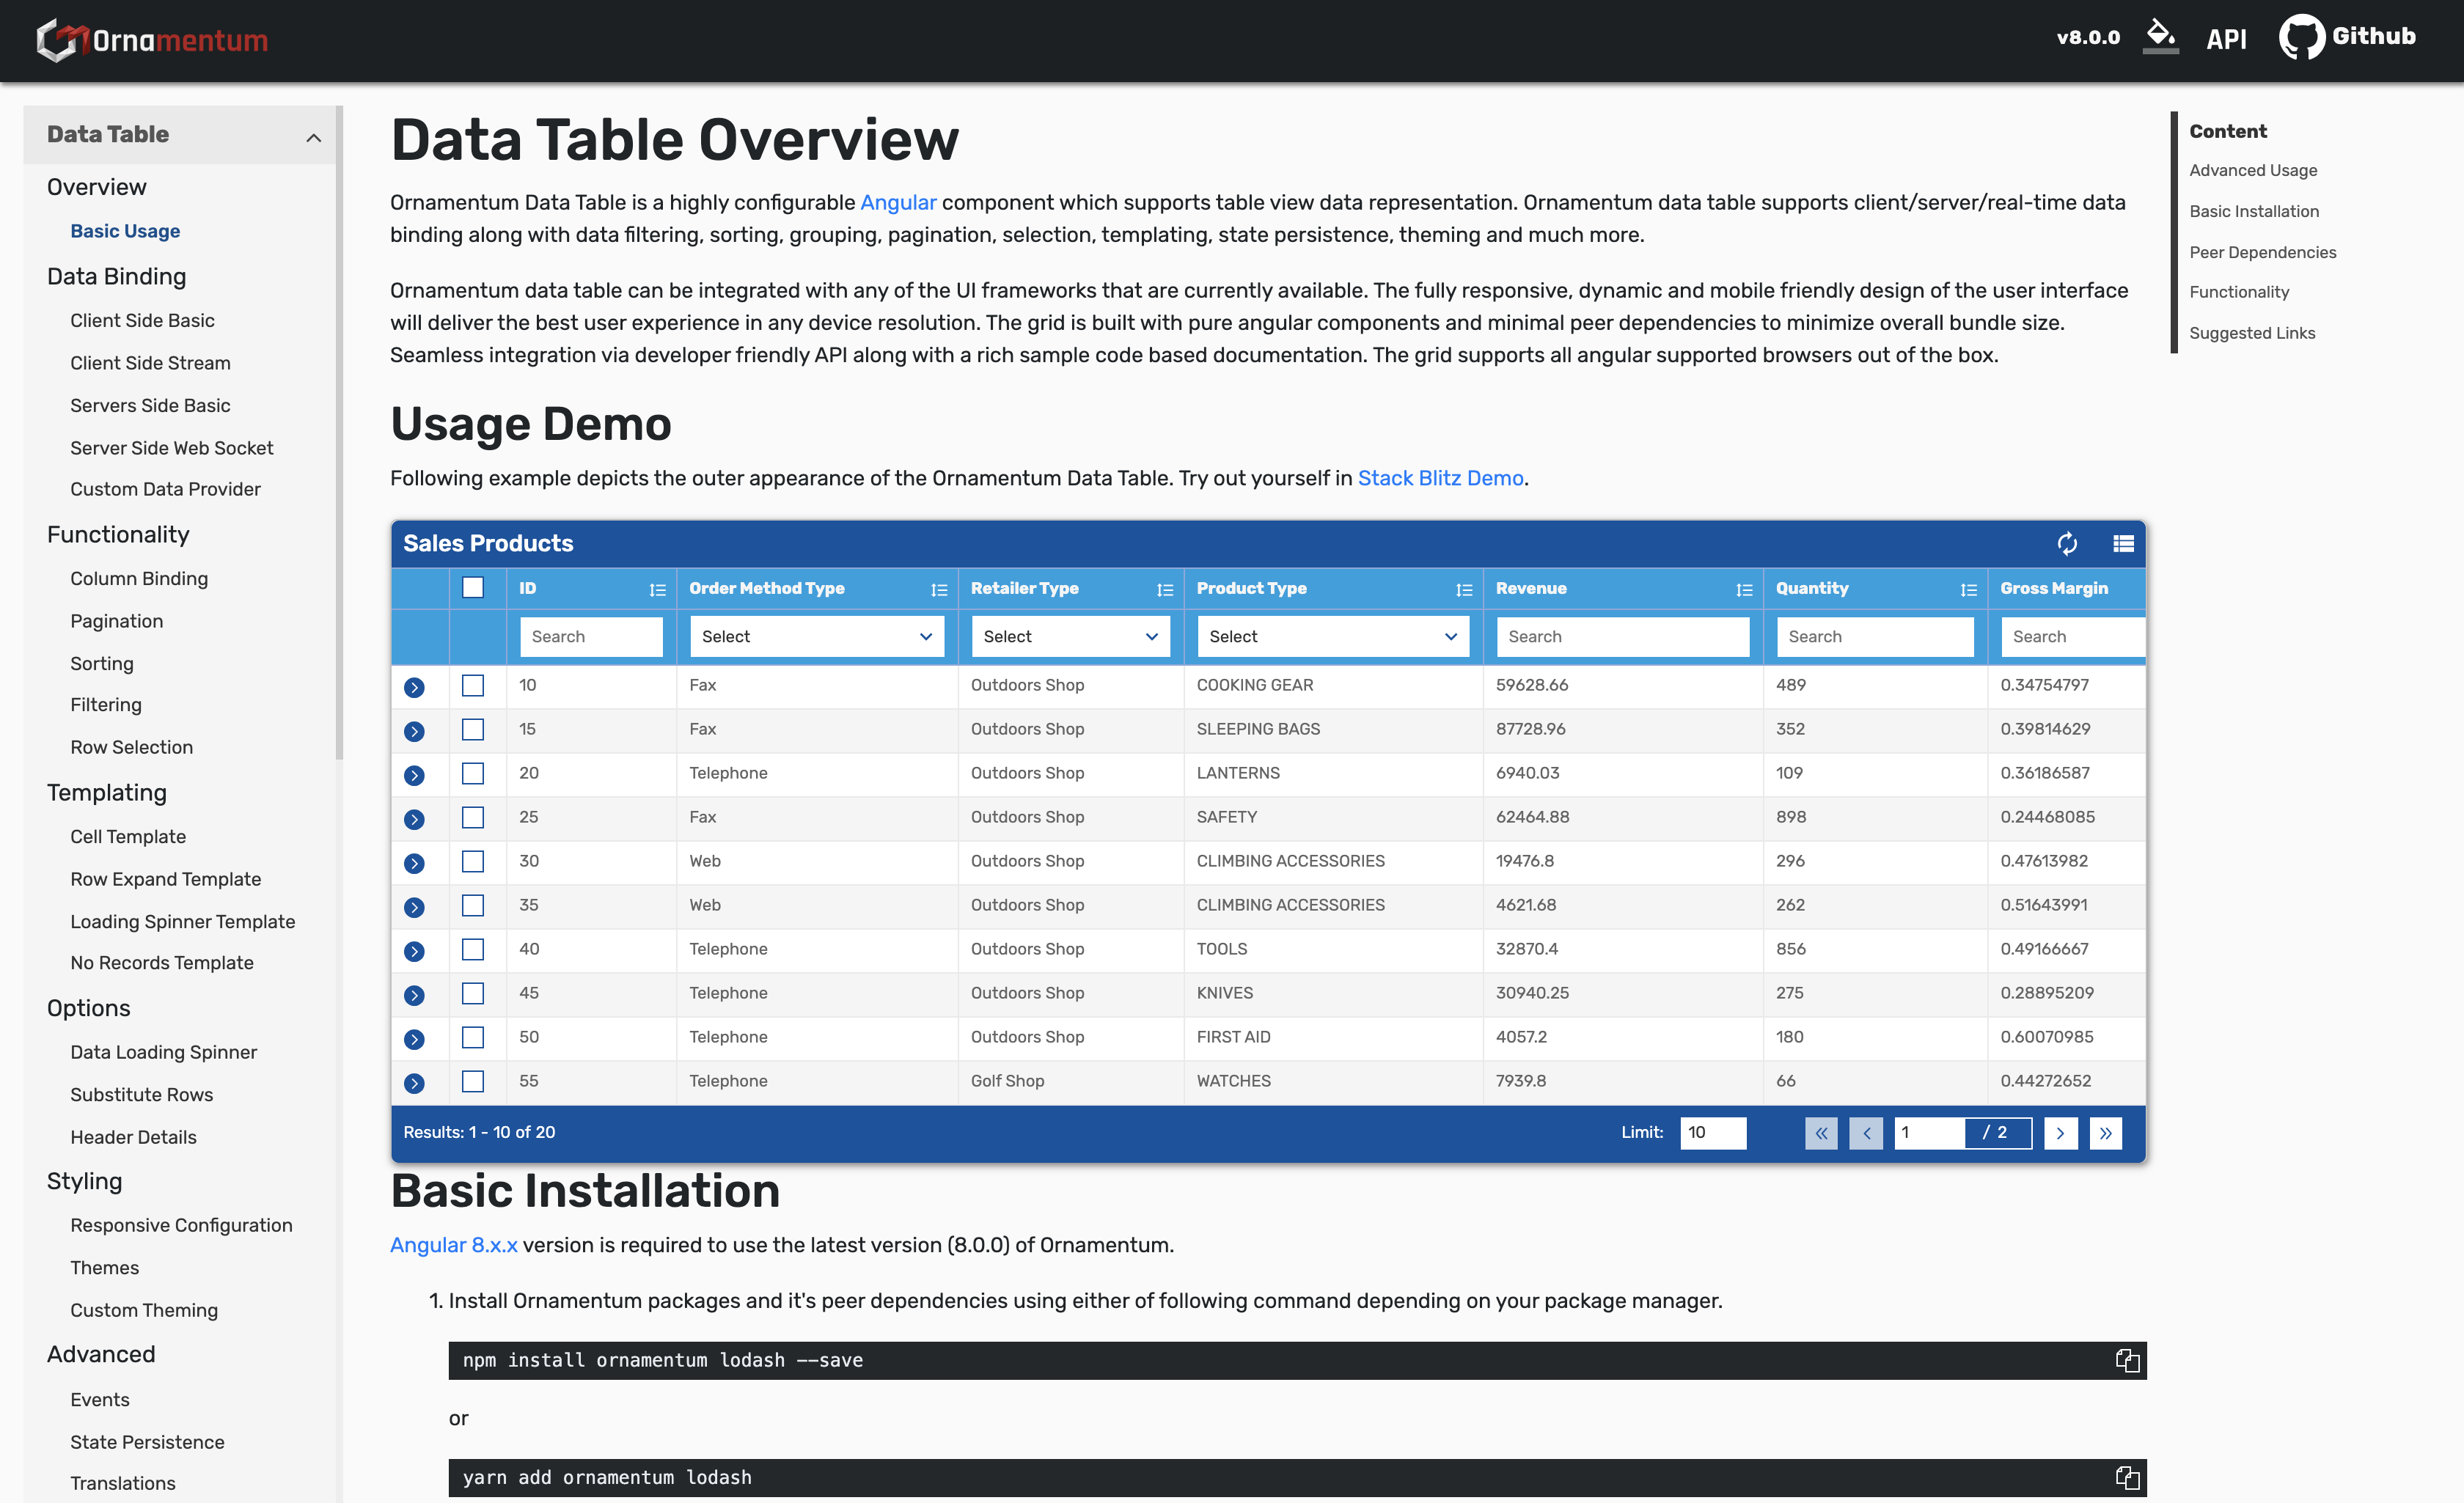Image resolution: width=2464 pixels, height=1503 pixels.
Task: Sort by Quantity column icon
Action: 1969,590
